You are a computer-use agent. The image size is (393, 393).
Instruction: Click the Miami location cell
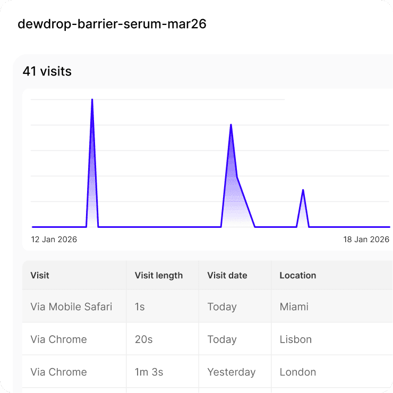tap(332, 306)
